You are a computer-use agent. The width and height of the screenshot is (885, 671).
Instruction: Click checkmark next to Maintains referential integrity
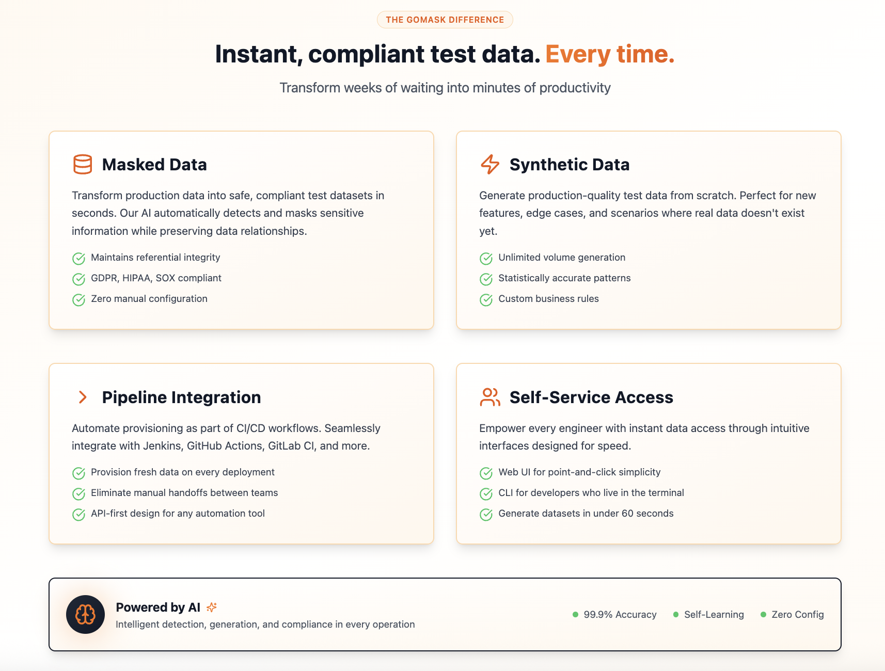click(x=78, y=258)
